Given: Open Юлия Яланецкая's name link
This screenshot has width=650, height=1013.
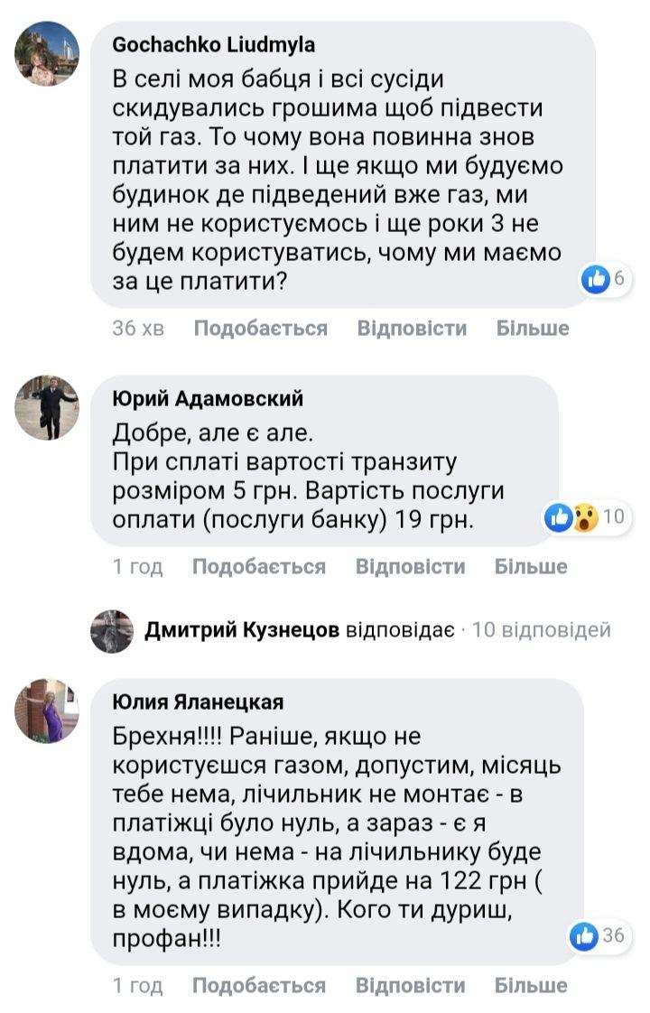Looking at the screenshot, I should (x=198, y=702).
